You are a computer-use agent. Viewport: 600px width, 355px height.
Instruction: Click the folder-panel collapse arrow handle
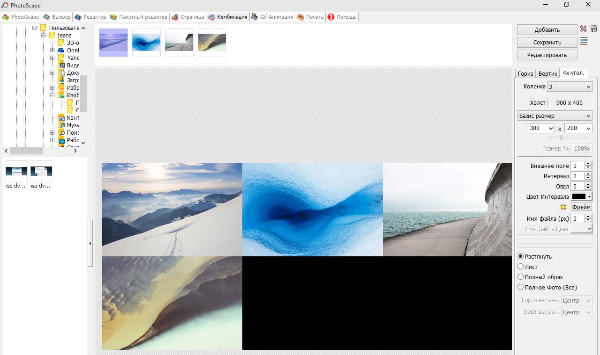90,243
